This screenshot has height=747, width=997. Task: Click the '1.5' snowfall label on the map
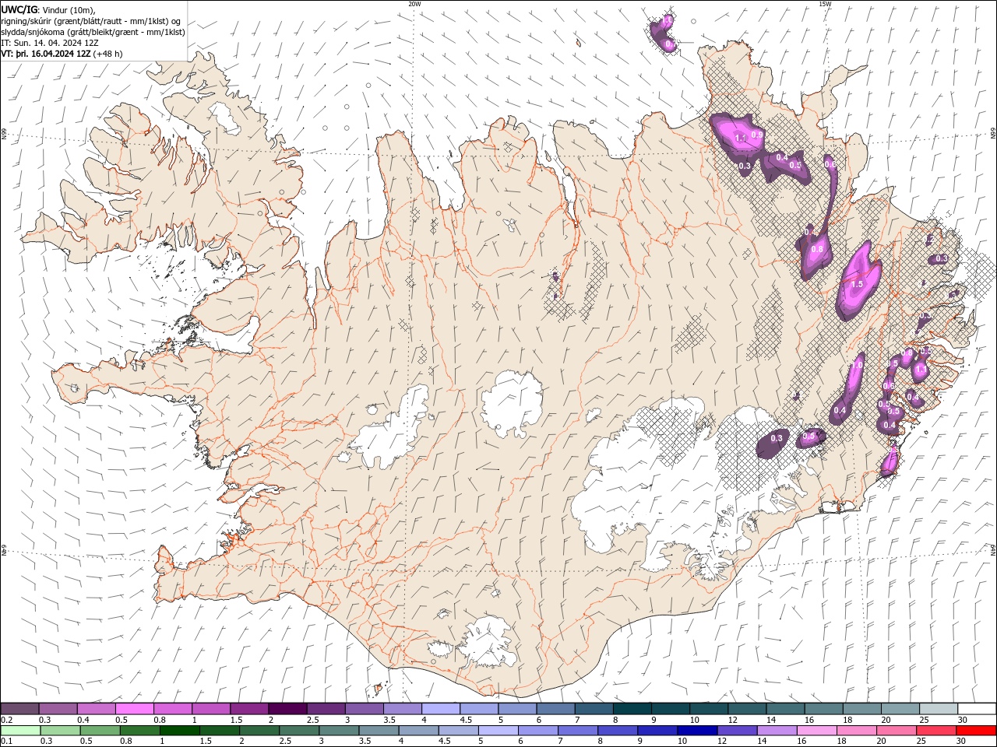point(857,285)
